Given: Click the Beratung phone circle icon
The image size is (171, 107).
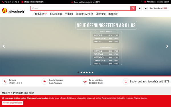Looking at the screenshot, I should [5, 81].
